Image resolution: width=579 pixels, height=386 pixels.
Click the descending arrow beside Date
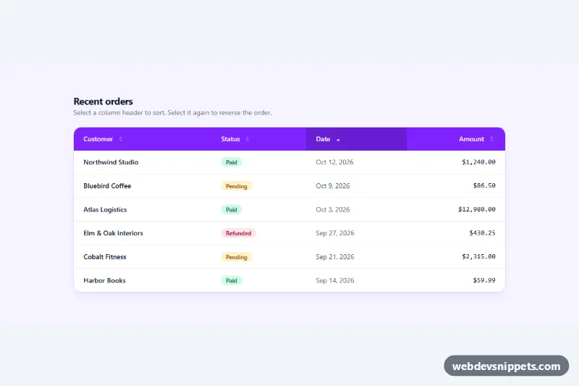pos(338,140)
